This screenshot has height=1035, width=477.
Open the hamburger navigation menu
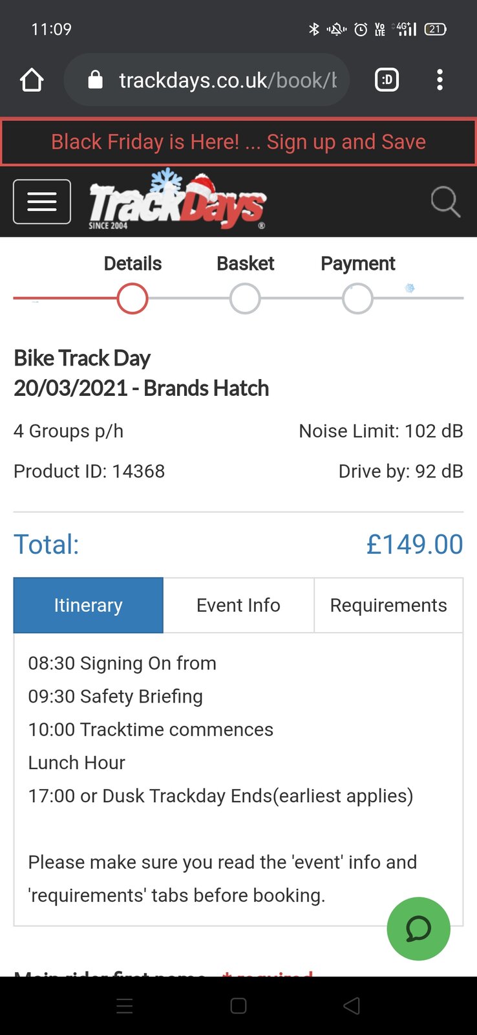pyautogui.click(x=42, y=202)
